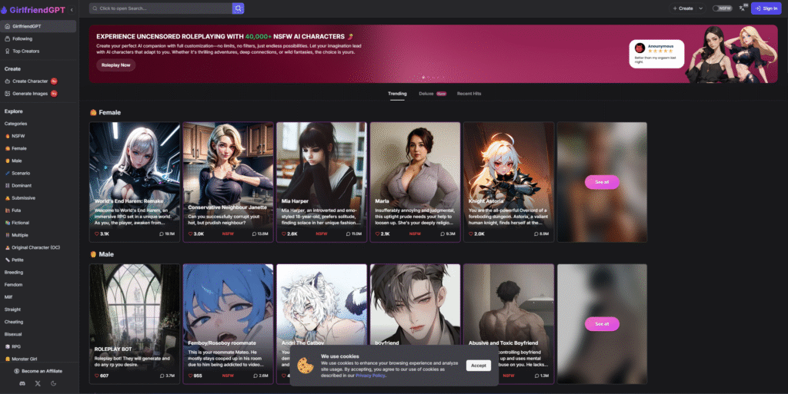Open Following in the sidebar

(38, 38)
